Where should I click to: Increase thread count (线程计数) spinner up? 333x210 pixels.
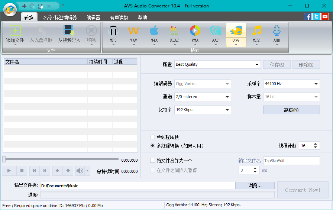[316, 144]
